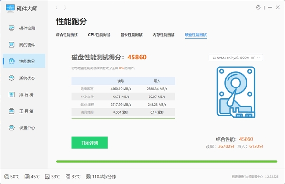Click read score 26780分
285x184 pixels.
pos(226,146)
